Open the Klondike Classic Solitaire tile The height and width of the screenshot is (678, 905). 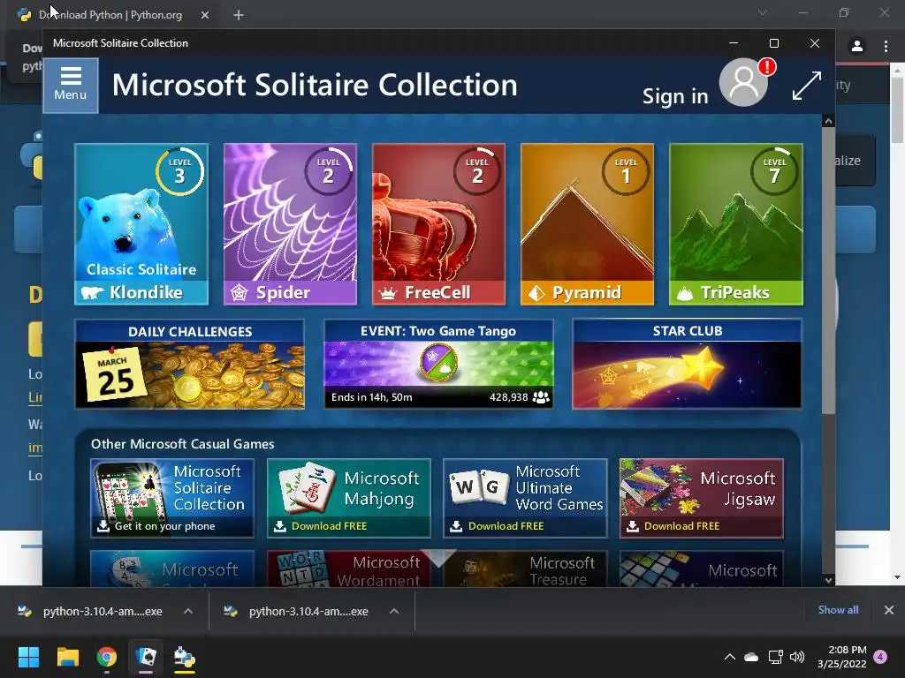tap(141, 223)
